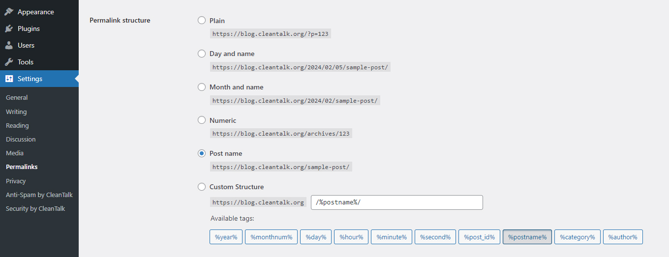Viewport: 669px width, 257px height.
Task: Go to the Discussion settings page
Action: click(x=21, y=140)
